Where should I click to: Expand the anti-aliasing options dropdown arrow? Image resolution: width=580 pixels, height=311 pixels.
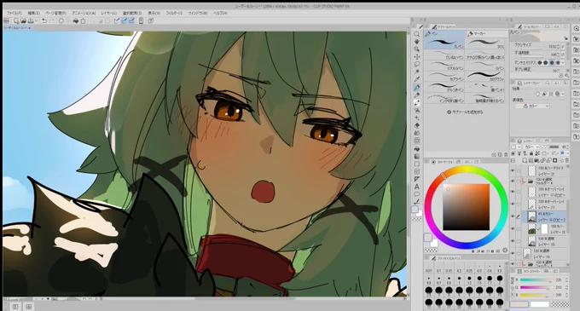pyautogui.click(x=563, y=63)
